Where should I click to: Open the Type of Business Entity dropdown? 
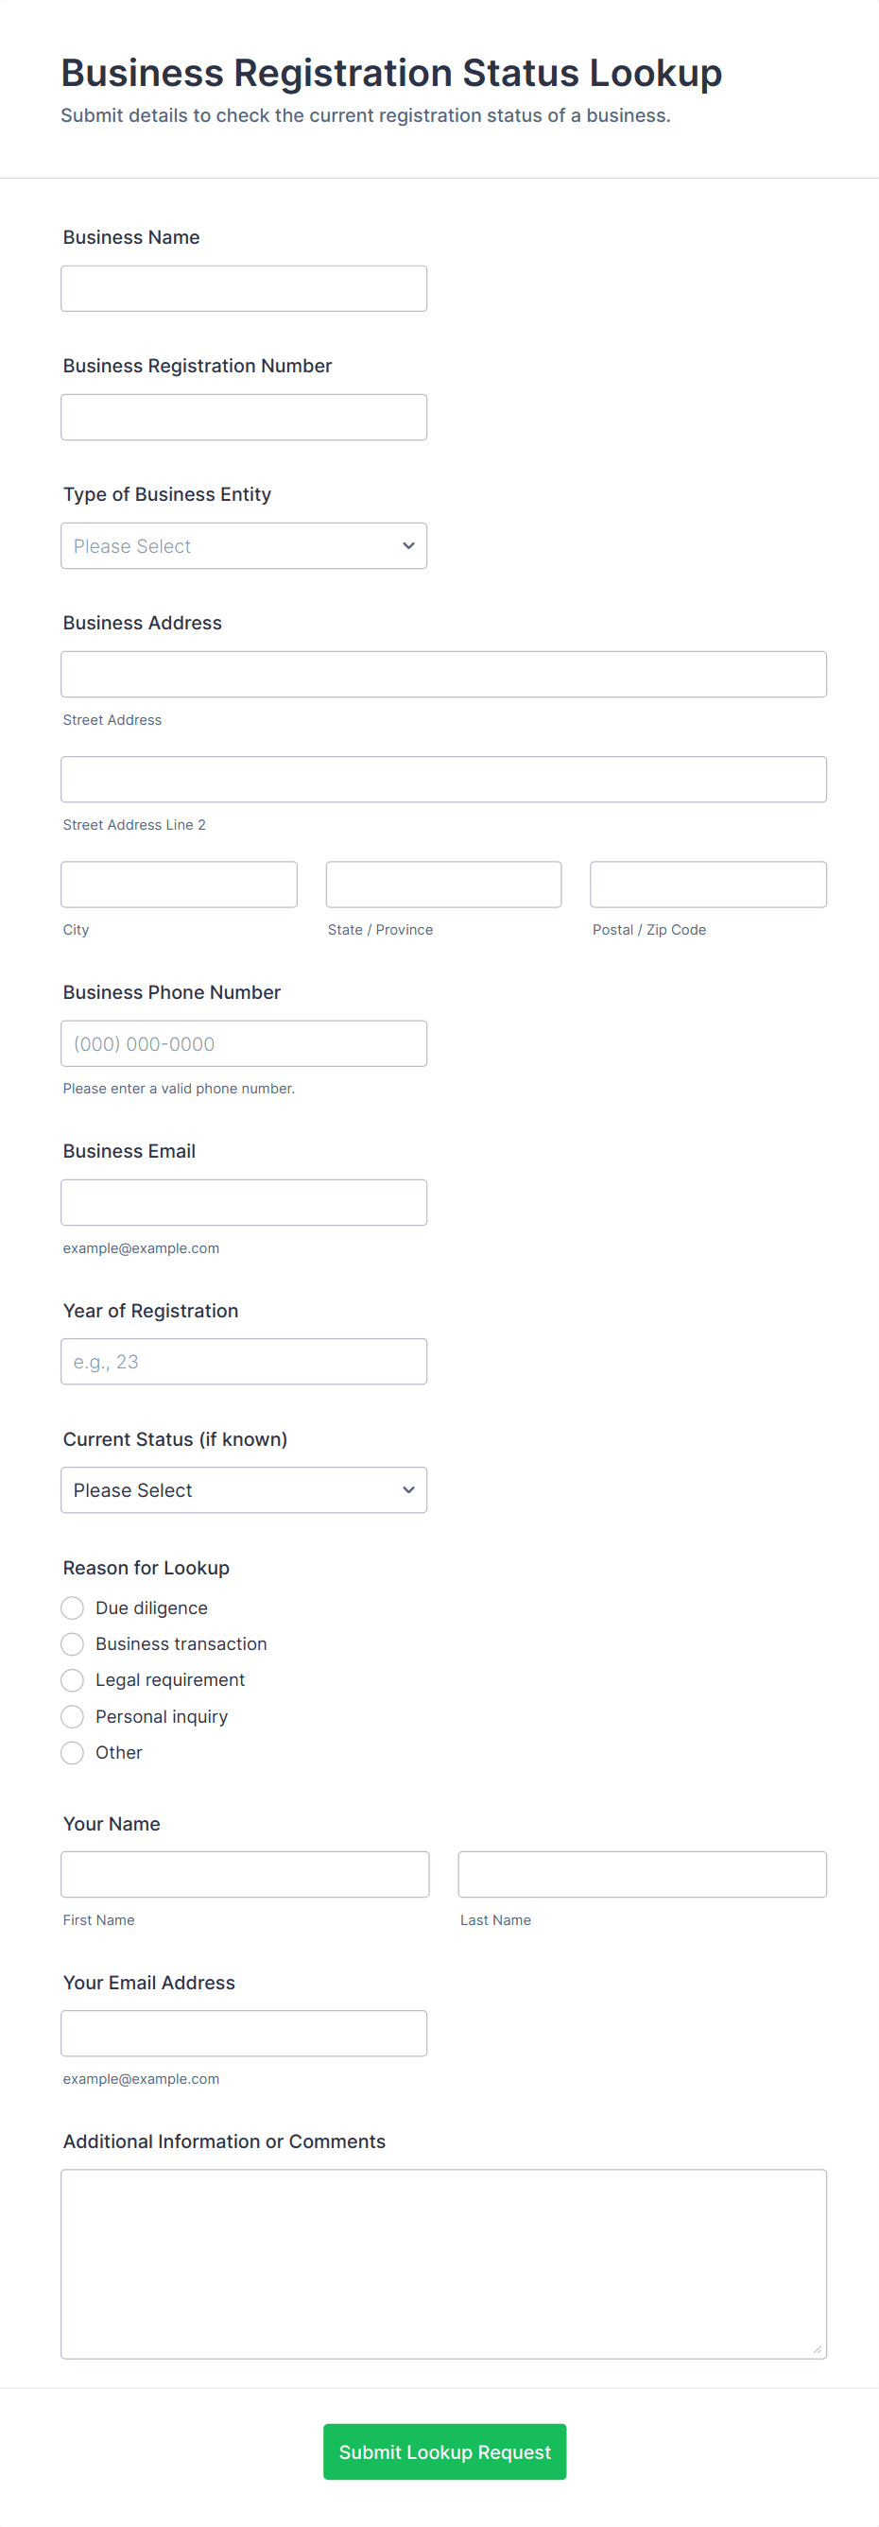(243, 545)
